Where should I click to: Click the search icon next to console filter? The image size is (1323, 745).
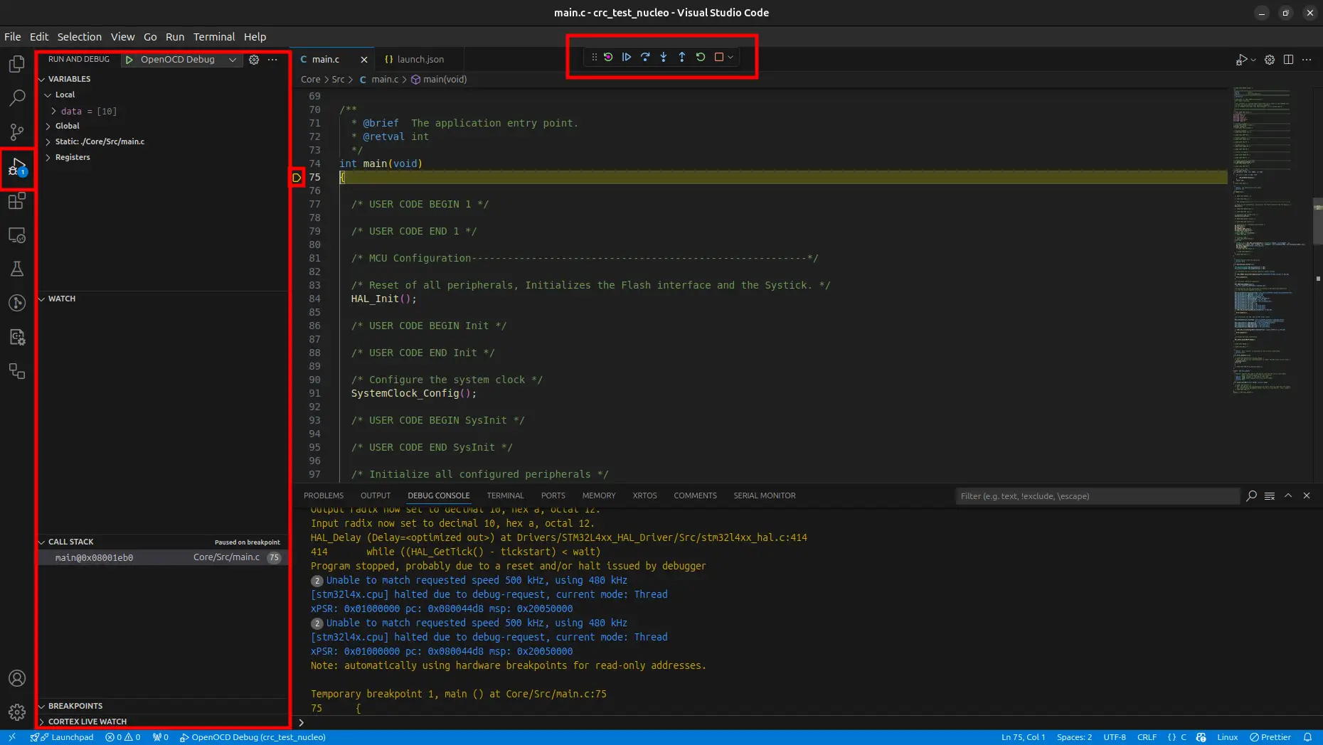click(x=1251, y=495)
